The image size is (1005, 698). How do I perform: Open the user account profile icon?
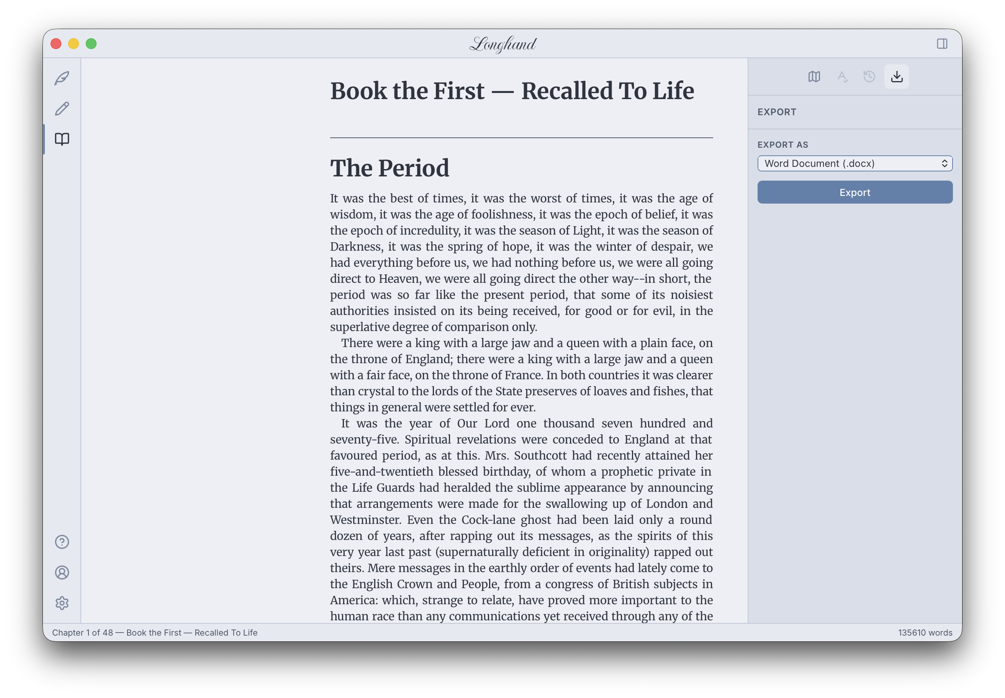[x=62, y=572]
